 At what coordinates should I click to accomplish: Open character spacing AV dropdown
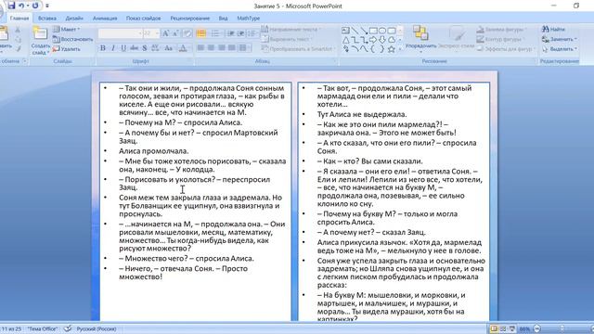pyautogui.click(x=155, y=48)
